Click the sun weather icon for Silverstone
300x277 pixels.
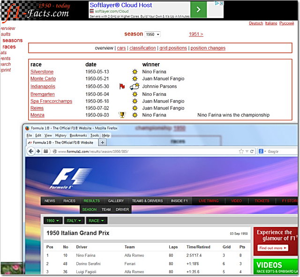coord(135,72)
